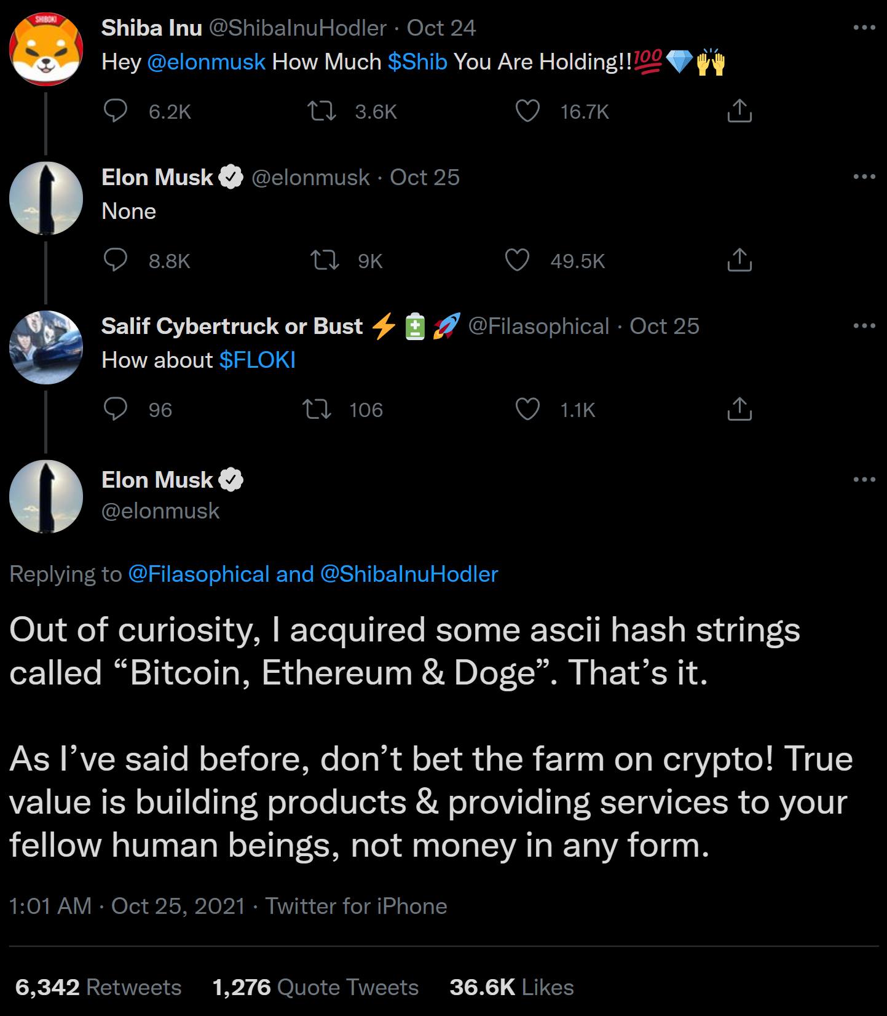View the 6,342 Retweets list

coord(98,987)
